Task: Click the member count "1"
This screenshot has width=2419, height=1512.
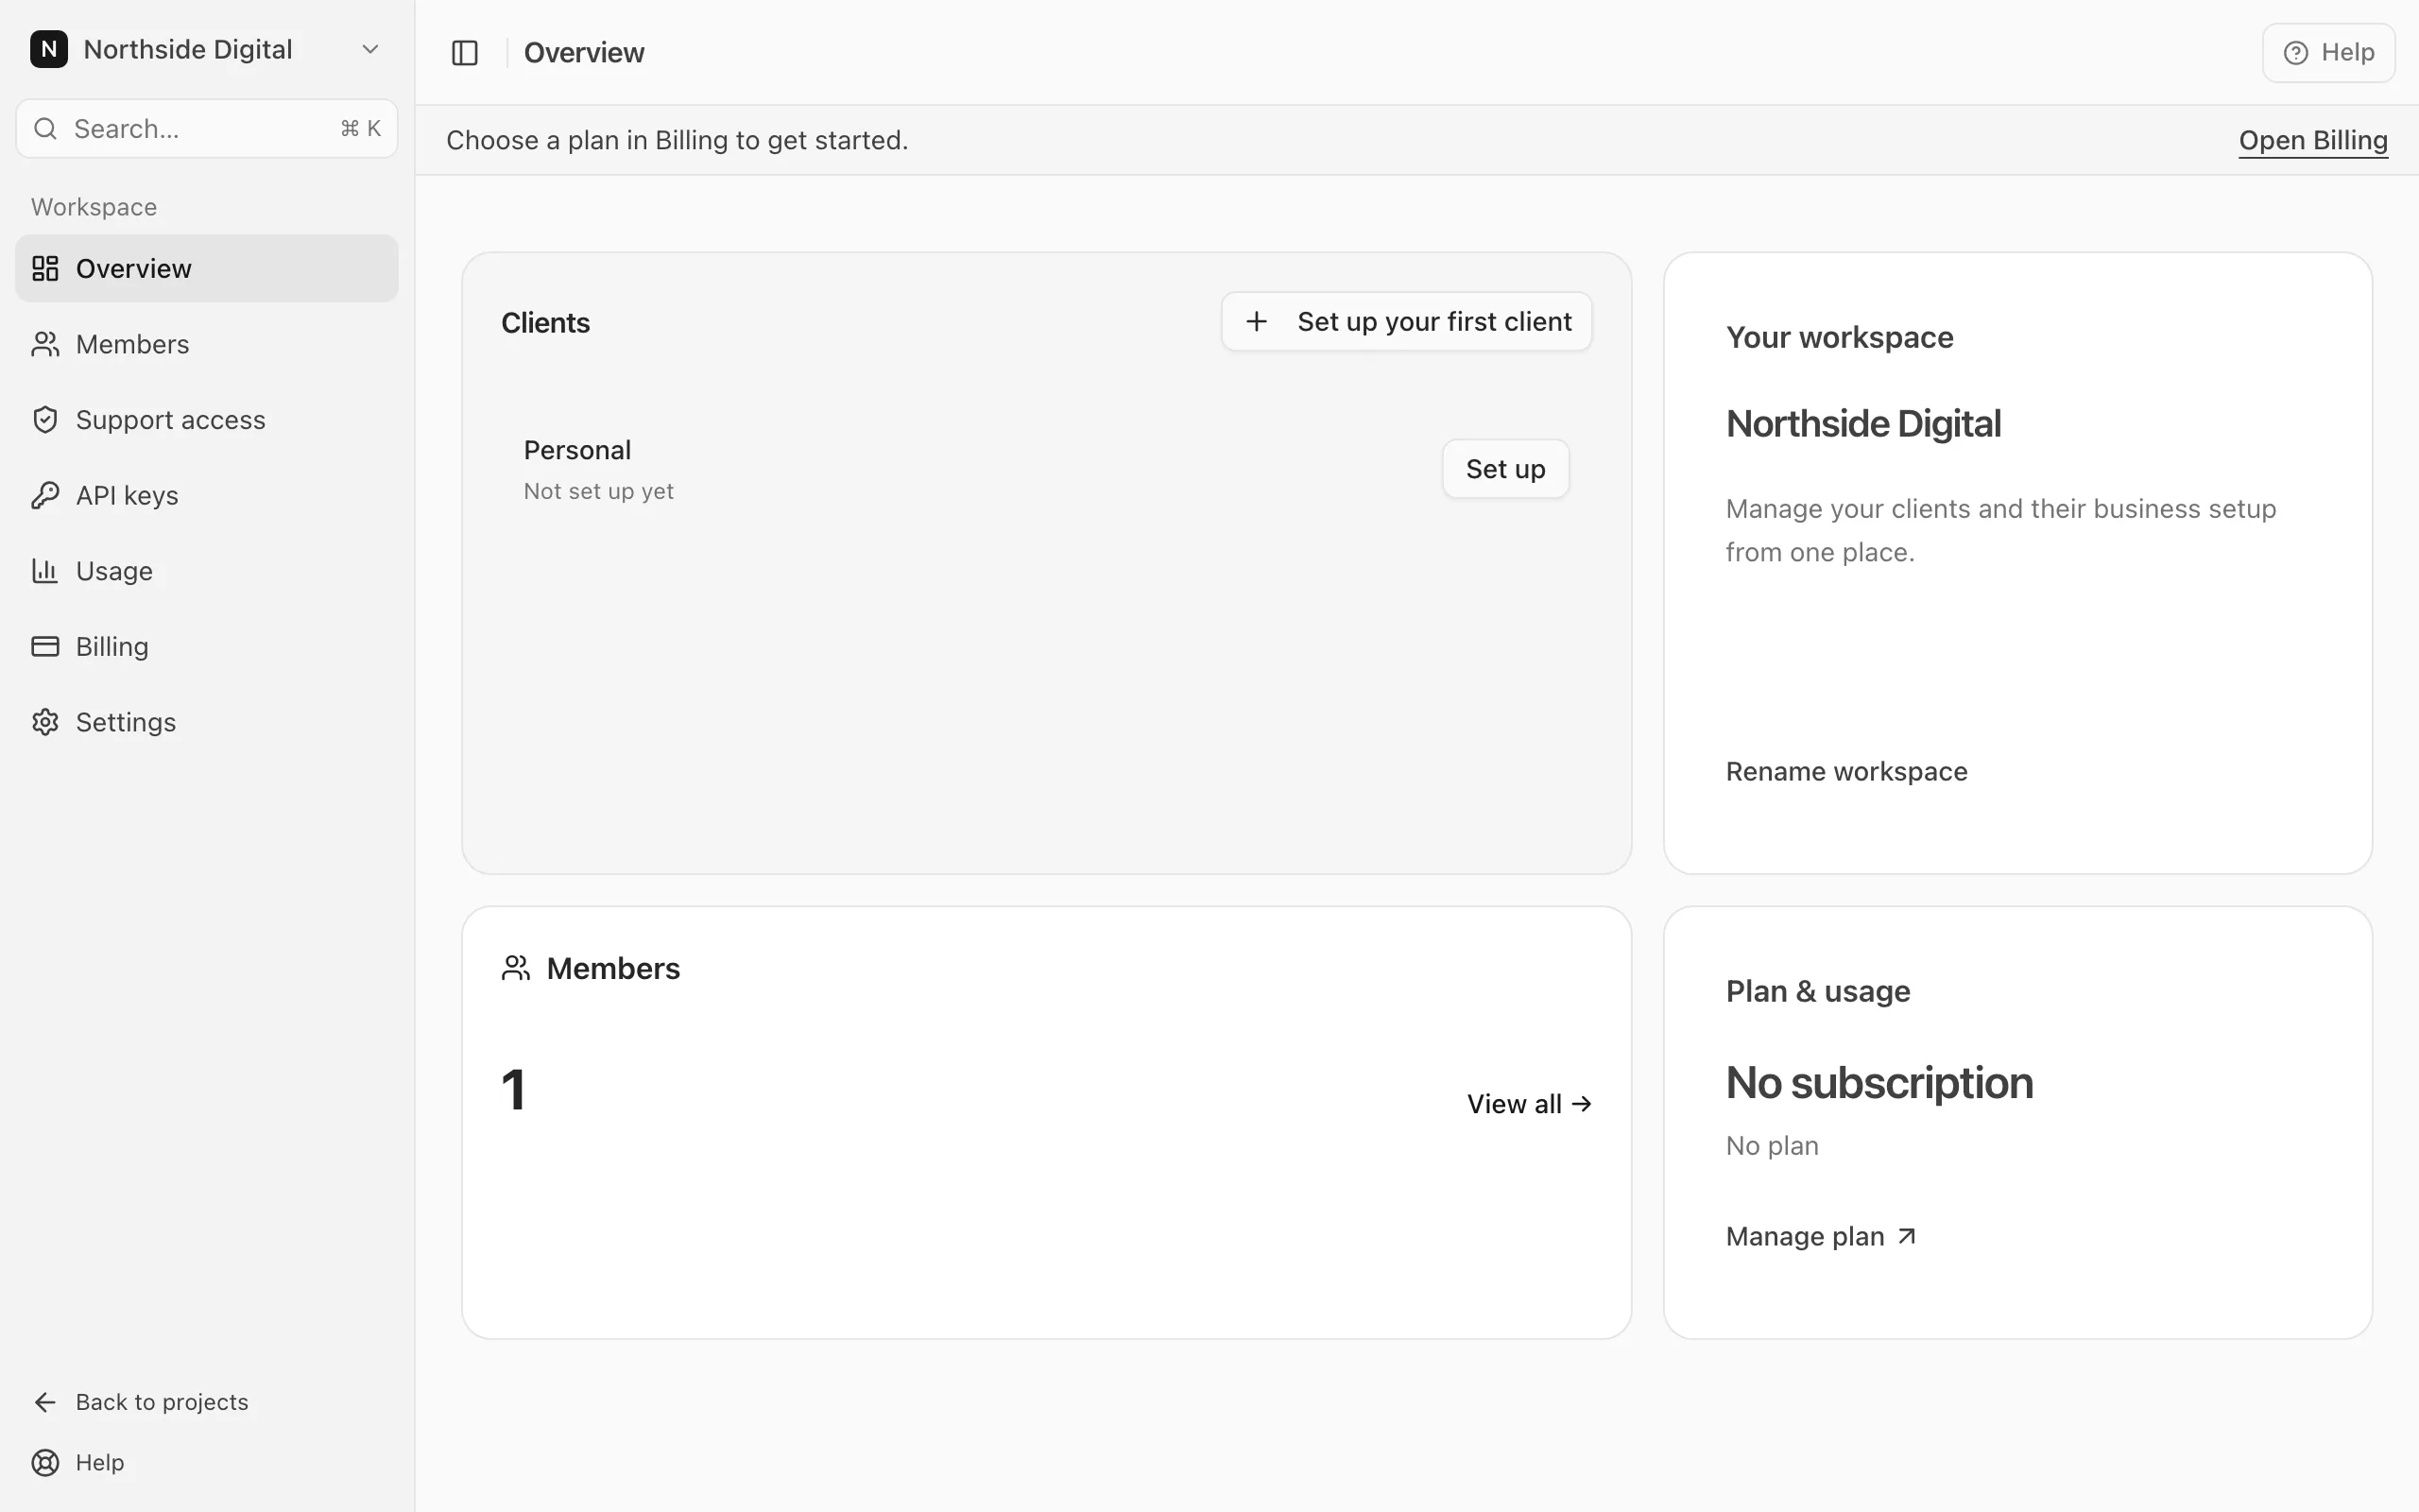Action: pos(514,1089)
